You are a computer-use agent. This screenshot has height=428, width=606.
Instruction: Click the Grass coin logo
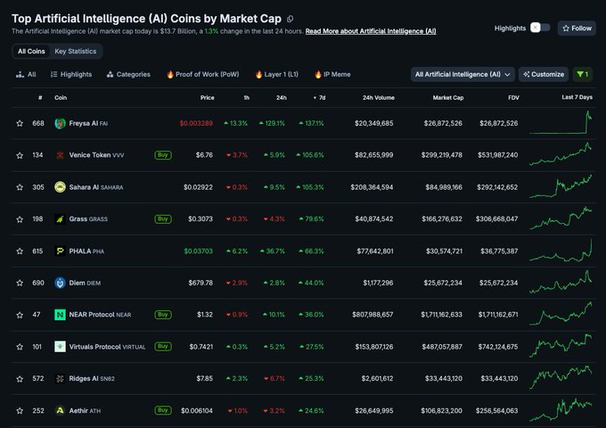(x=61, y=218)
